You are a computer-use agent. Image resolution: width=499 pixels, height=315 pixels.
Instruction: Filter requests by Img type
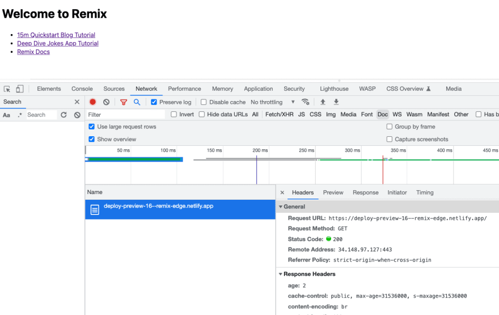(x=331, y=114)
